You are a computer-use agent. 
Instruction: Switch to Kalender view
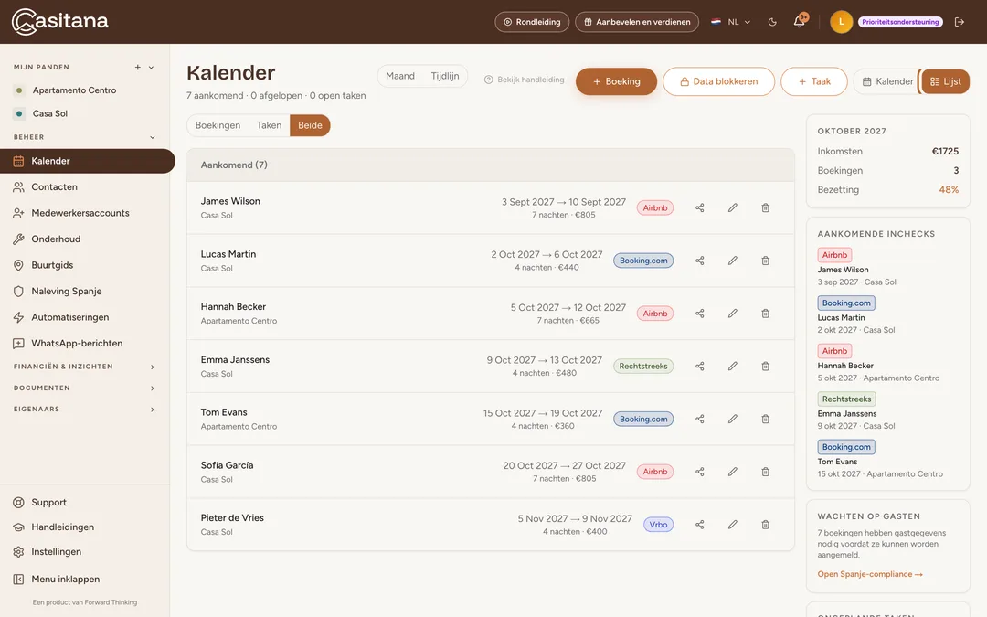[x=887, y=81]
